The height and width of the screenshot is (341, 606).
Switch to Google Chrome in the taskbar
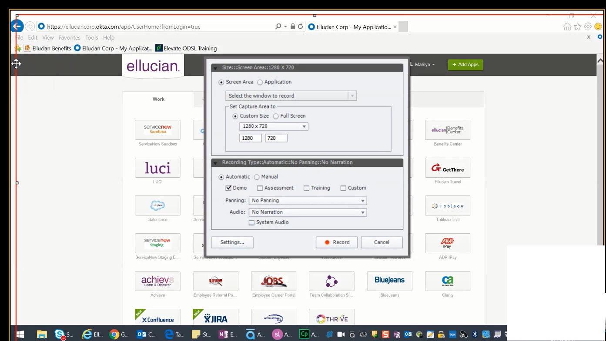(x=119, y=334)
